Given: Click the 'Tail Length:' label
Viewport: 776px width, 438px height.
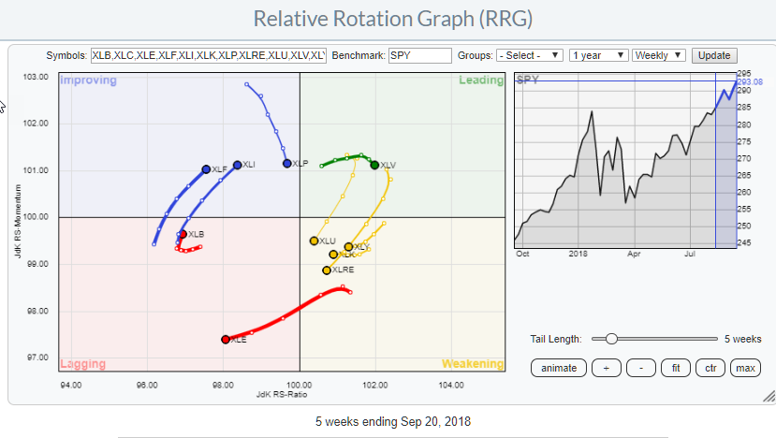Looking at the screenshot, I should pyautogui.click(x=556, y=339).
